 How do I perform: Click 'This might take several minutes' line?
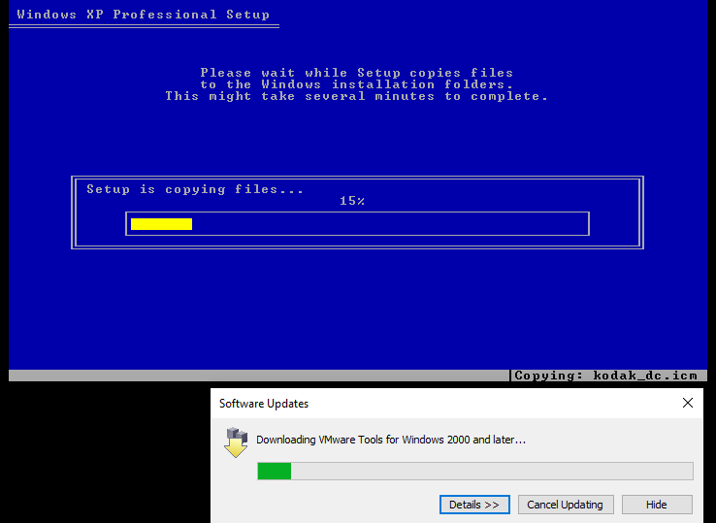coord(356,96)
